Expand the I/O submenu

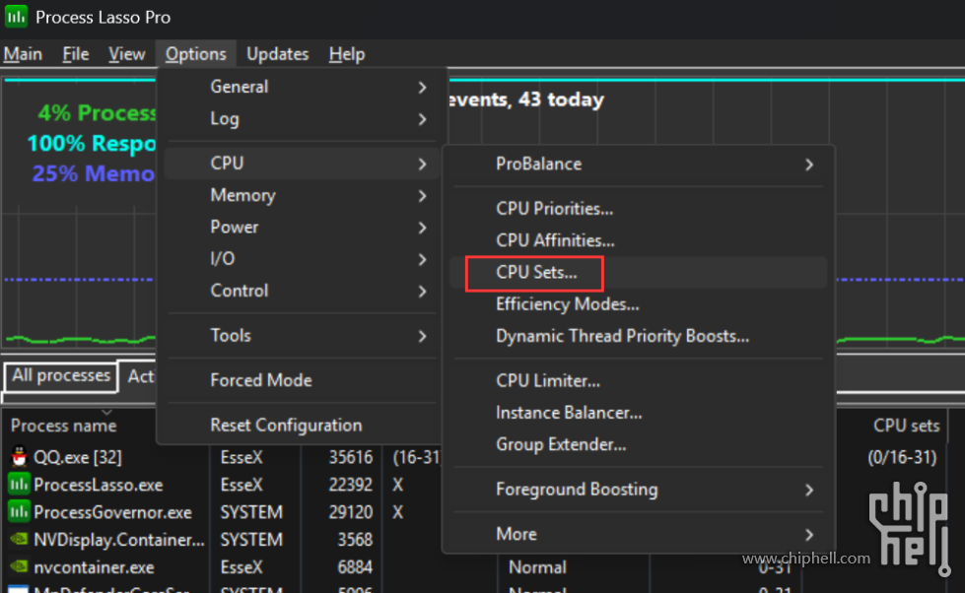pos(303,259)
